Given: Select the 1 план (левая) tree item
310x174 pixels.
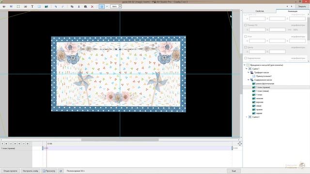Looking at the screenshot, I should [x=263, y=91].
